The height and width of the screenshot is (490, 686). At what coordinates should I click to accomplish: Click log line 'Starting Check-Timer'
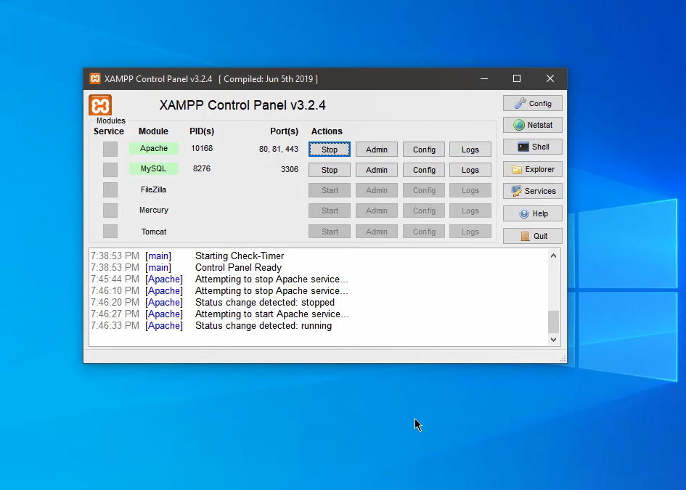tap(240, 256)
